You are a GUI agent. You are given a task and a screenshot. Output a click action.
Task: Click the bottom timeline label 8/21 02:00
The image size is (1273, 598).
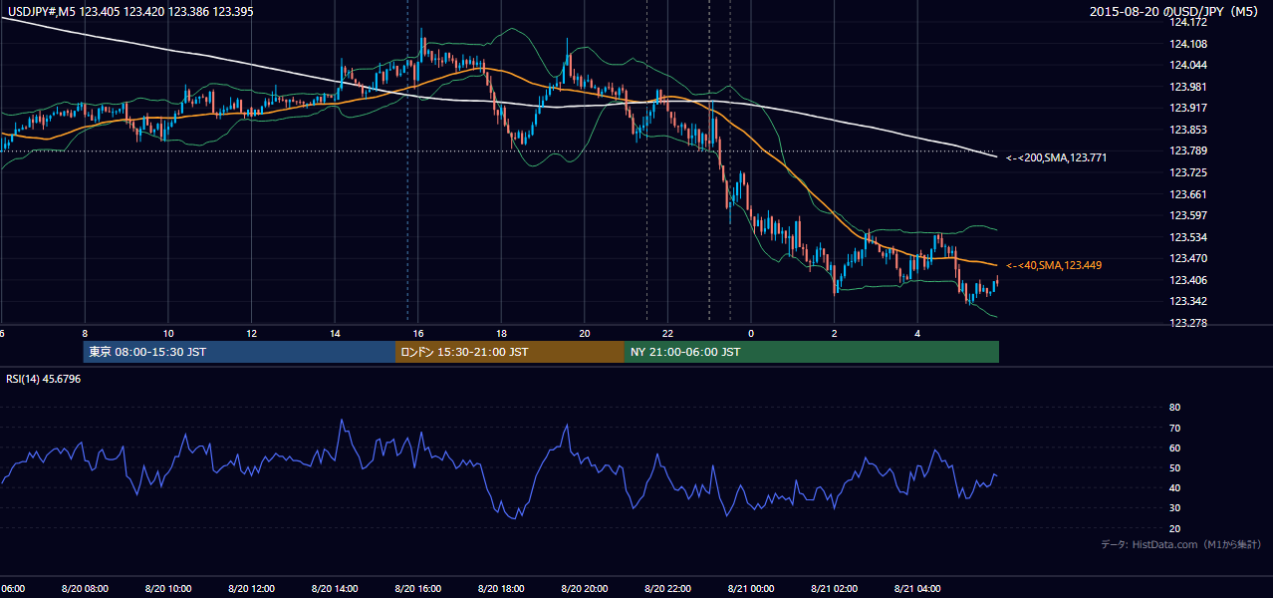point(834,588)
